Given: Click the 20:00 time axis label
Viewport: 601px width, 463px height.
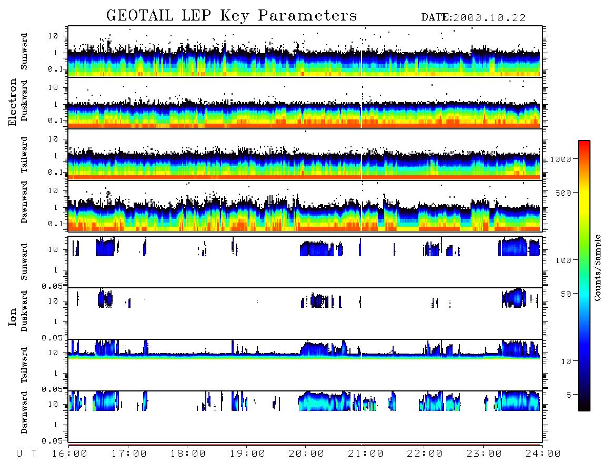Looking at the screenshot, I should pyautogui.click(x=306, y=454).
